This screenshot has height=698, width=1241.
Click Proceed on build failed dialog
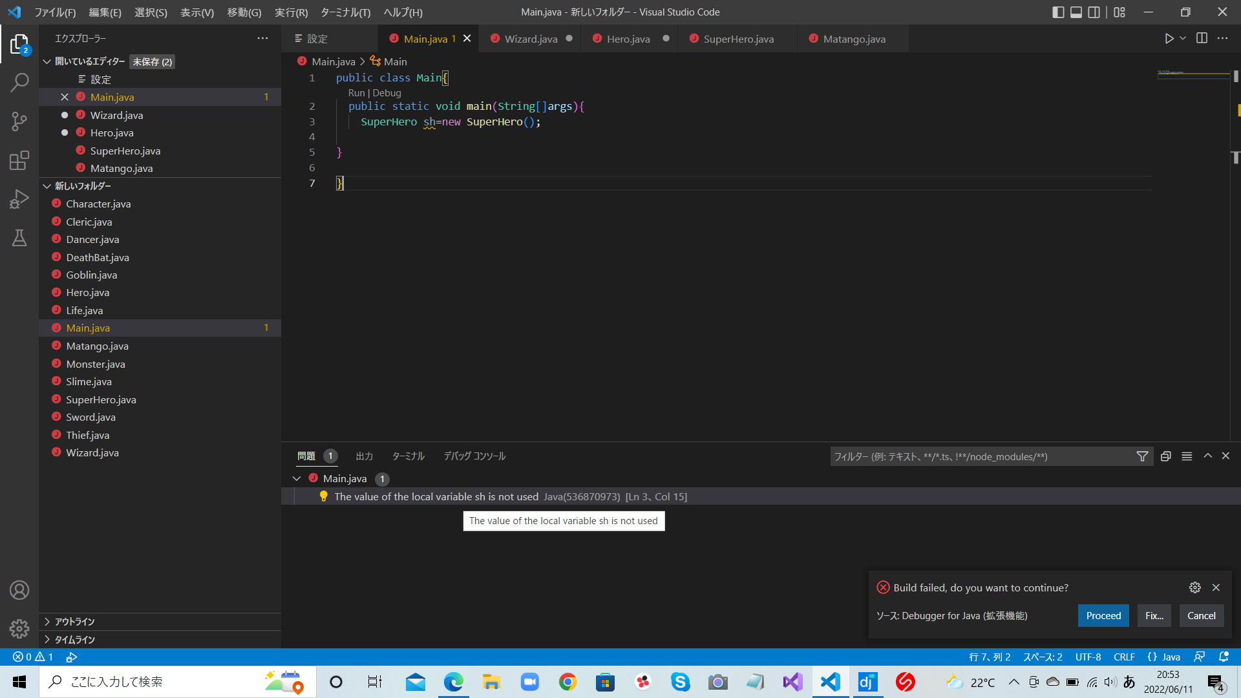click(x=1103, y=616)
